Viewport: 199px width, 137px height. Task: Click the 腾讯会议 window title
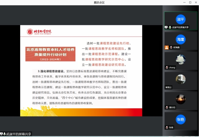tap(99, 3)
